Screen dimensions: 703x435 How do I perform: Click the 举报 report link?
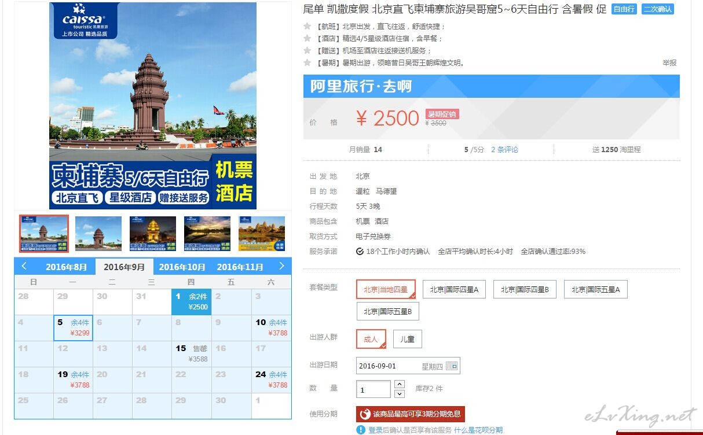[669, 62]
